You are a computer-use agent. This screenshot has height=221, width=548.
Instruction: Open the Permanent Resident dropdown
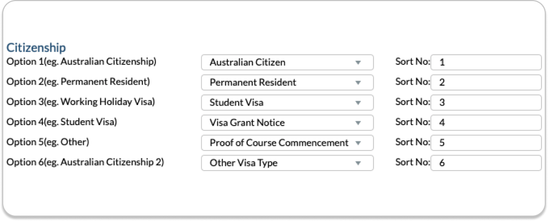(x=287, y=82)
